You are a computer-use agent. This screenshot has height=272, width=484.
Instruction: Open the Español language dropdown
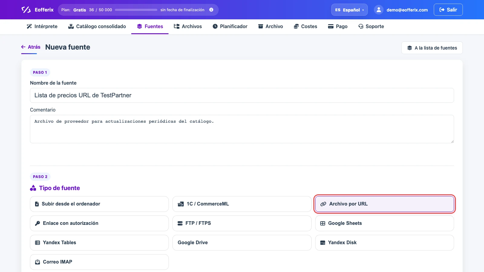tap(349, 10)
